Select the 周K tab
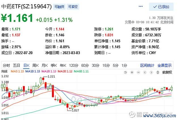 point(35,66)
